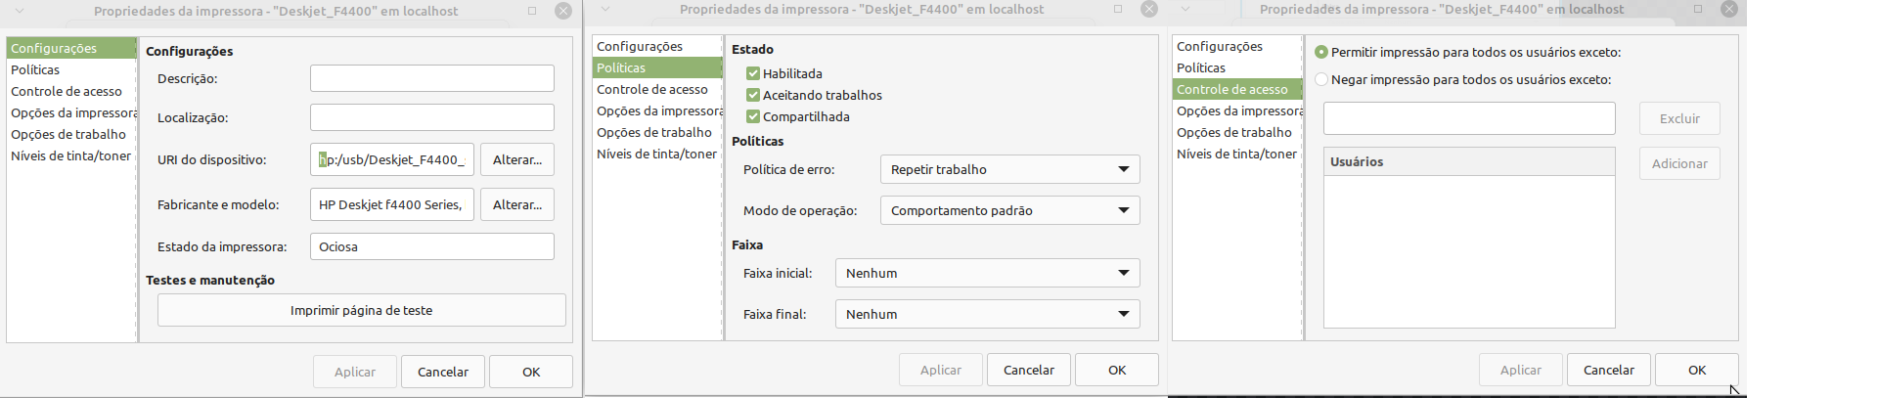This screenshot has height=398, width=1878.
Task: Select Opções da impressora in right window
Action: 1237,111
